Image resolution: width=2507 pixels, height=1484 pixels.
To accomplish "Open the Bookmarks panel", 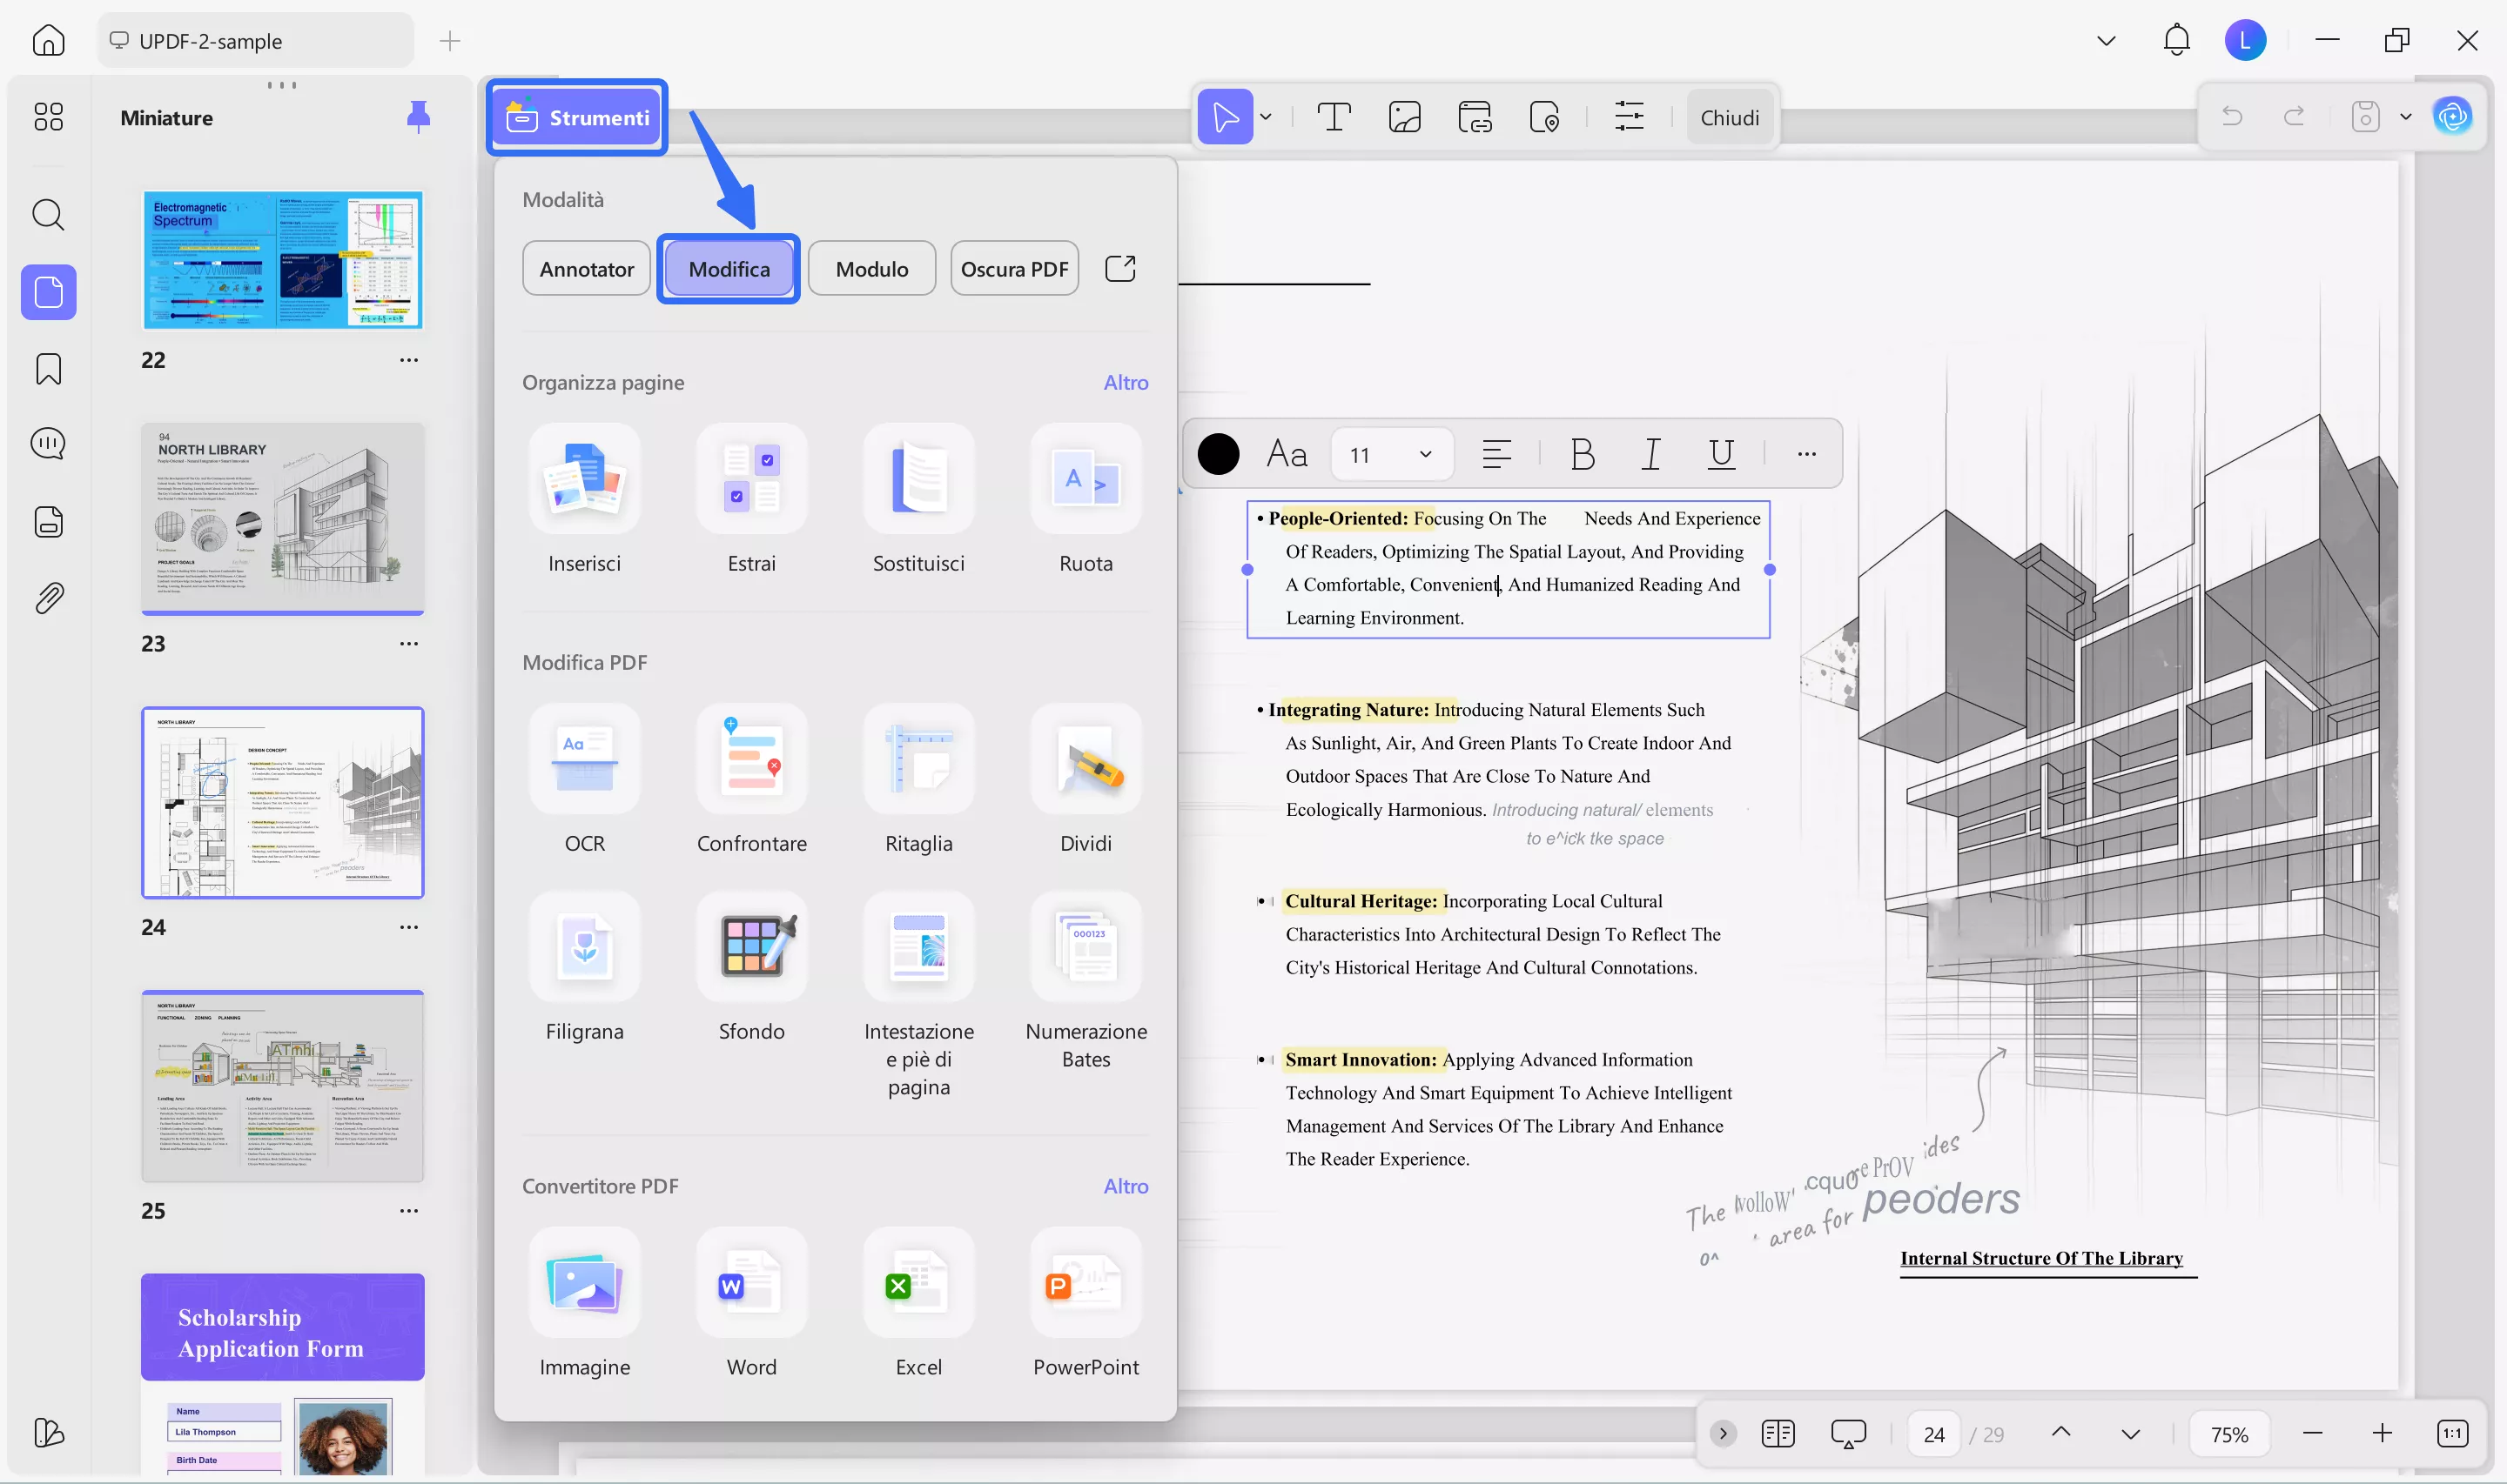I will click(47, 368).
